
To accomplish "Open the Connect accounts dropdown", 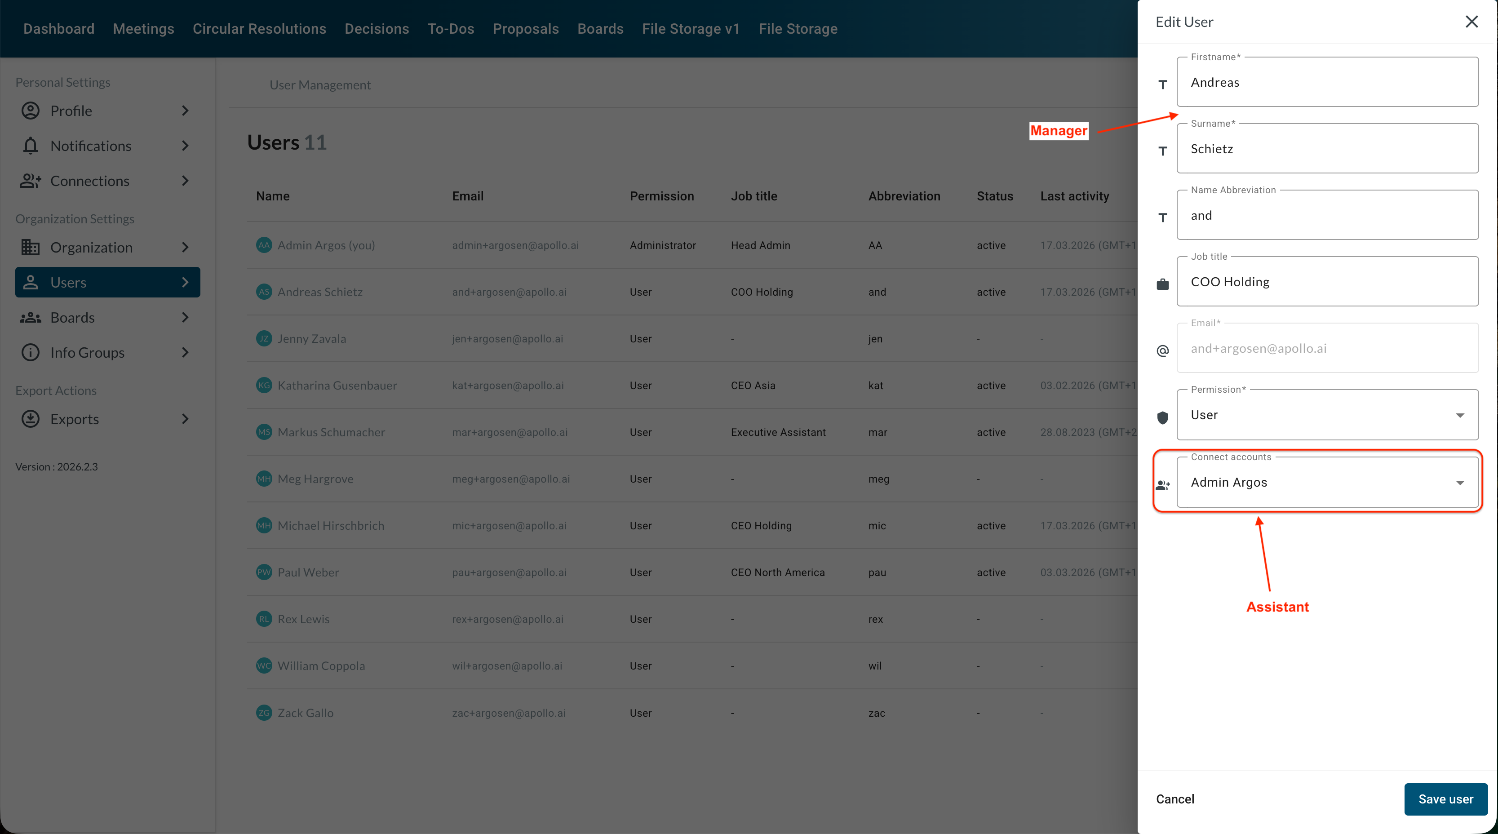I will (x=1327, y=482).
